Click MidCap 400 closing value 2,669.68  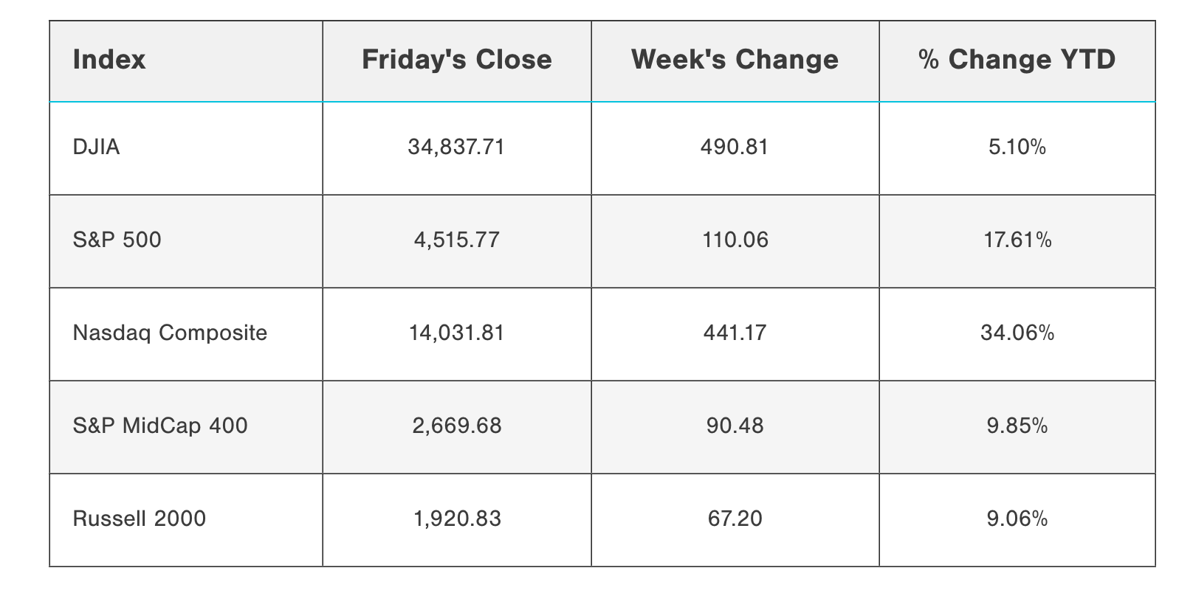click(456, 426)
